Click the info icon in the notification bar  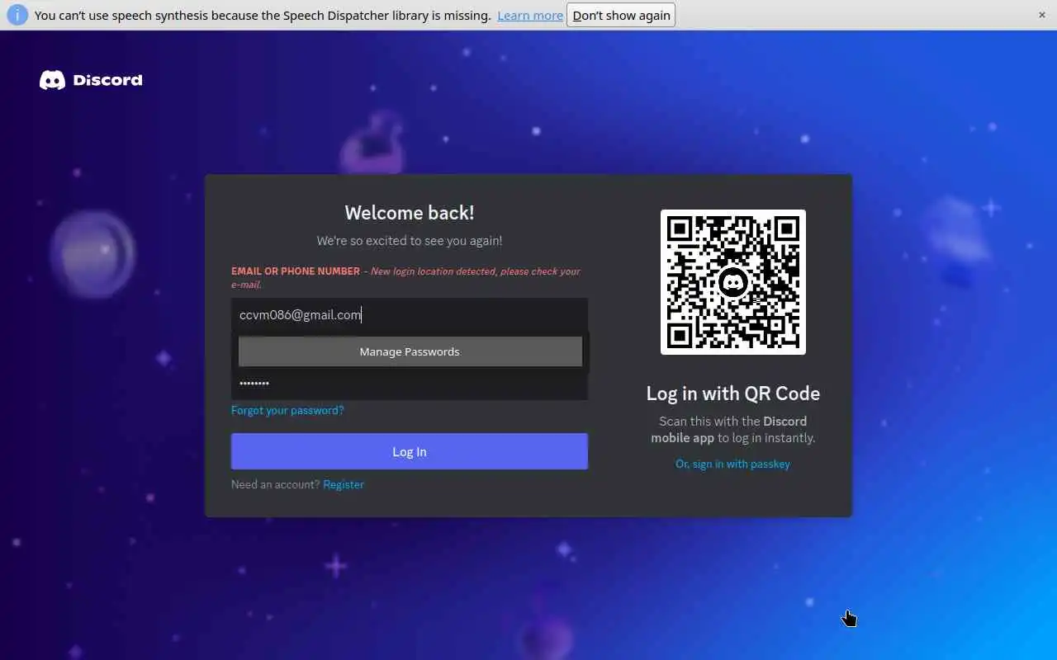click(x=17, y=15)
